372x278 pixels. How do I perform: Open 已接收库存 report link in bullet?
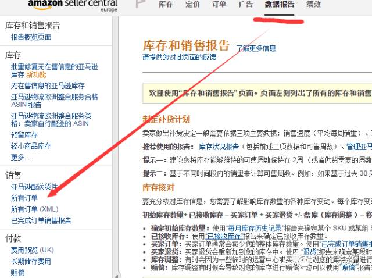click(224, 236)
